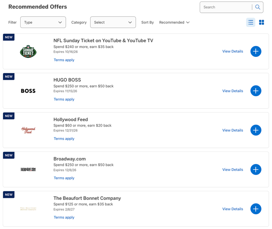Add the NFL Sunday Ticket offer

pyautogui.click(x=256, y=51)
